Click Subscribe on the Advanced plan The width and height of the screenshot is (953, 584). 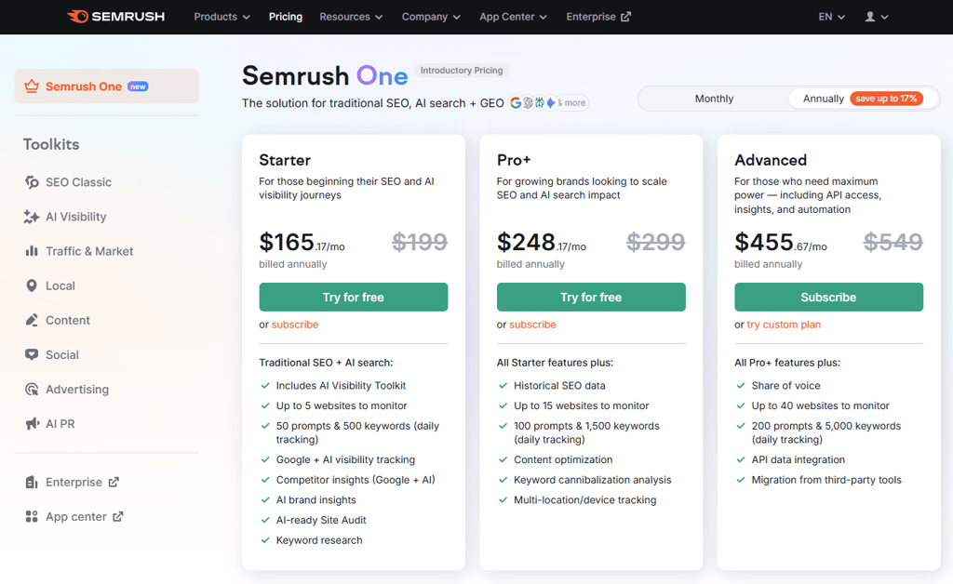pos(828,297)
